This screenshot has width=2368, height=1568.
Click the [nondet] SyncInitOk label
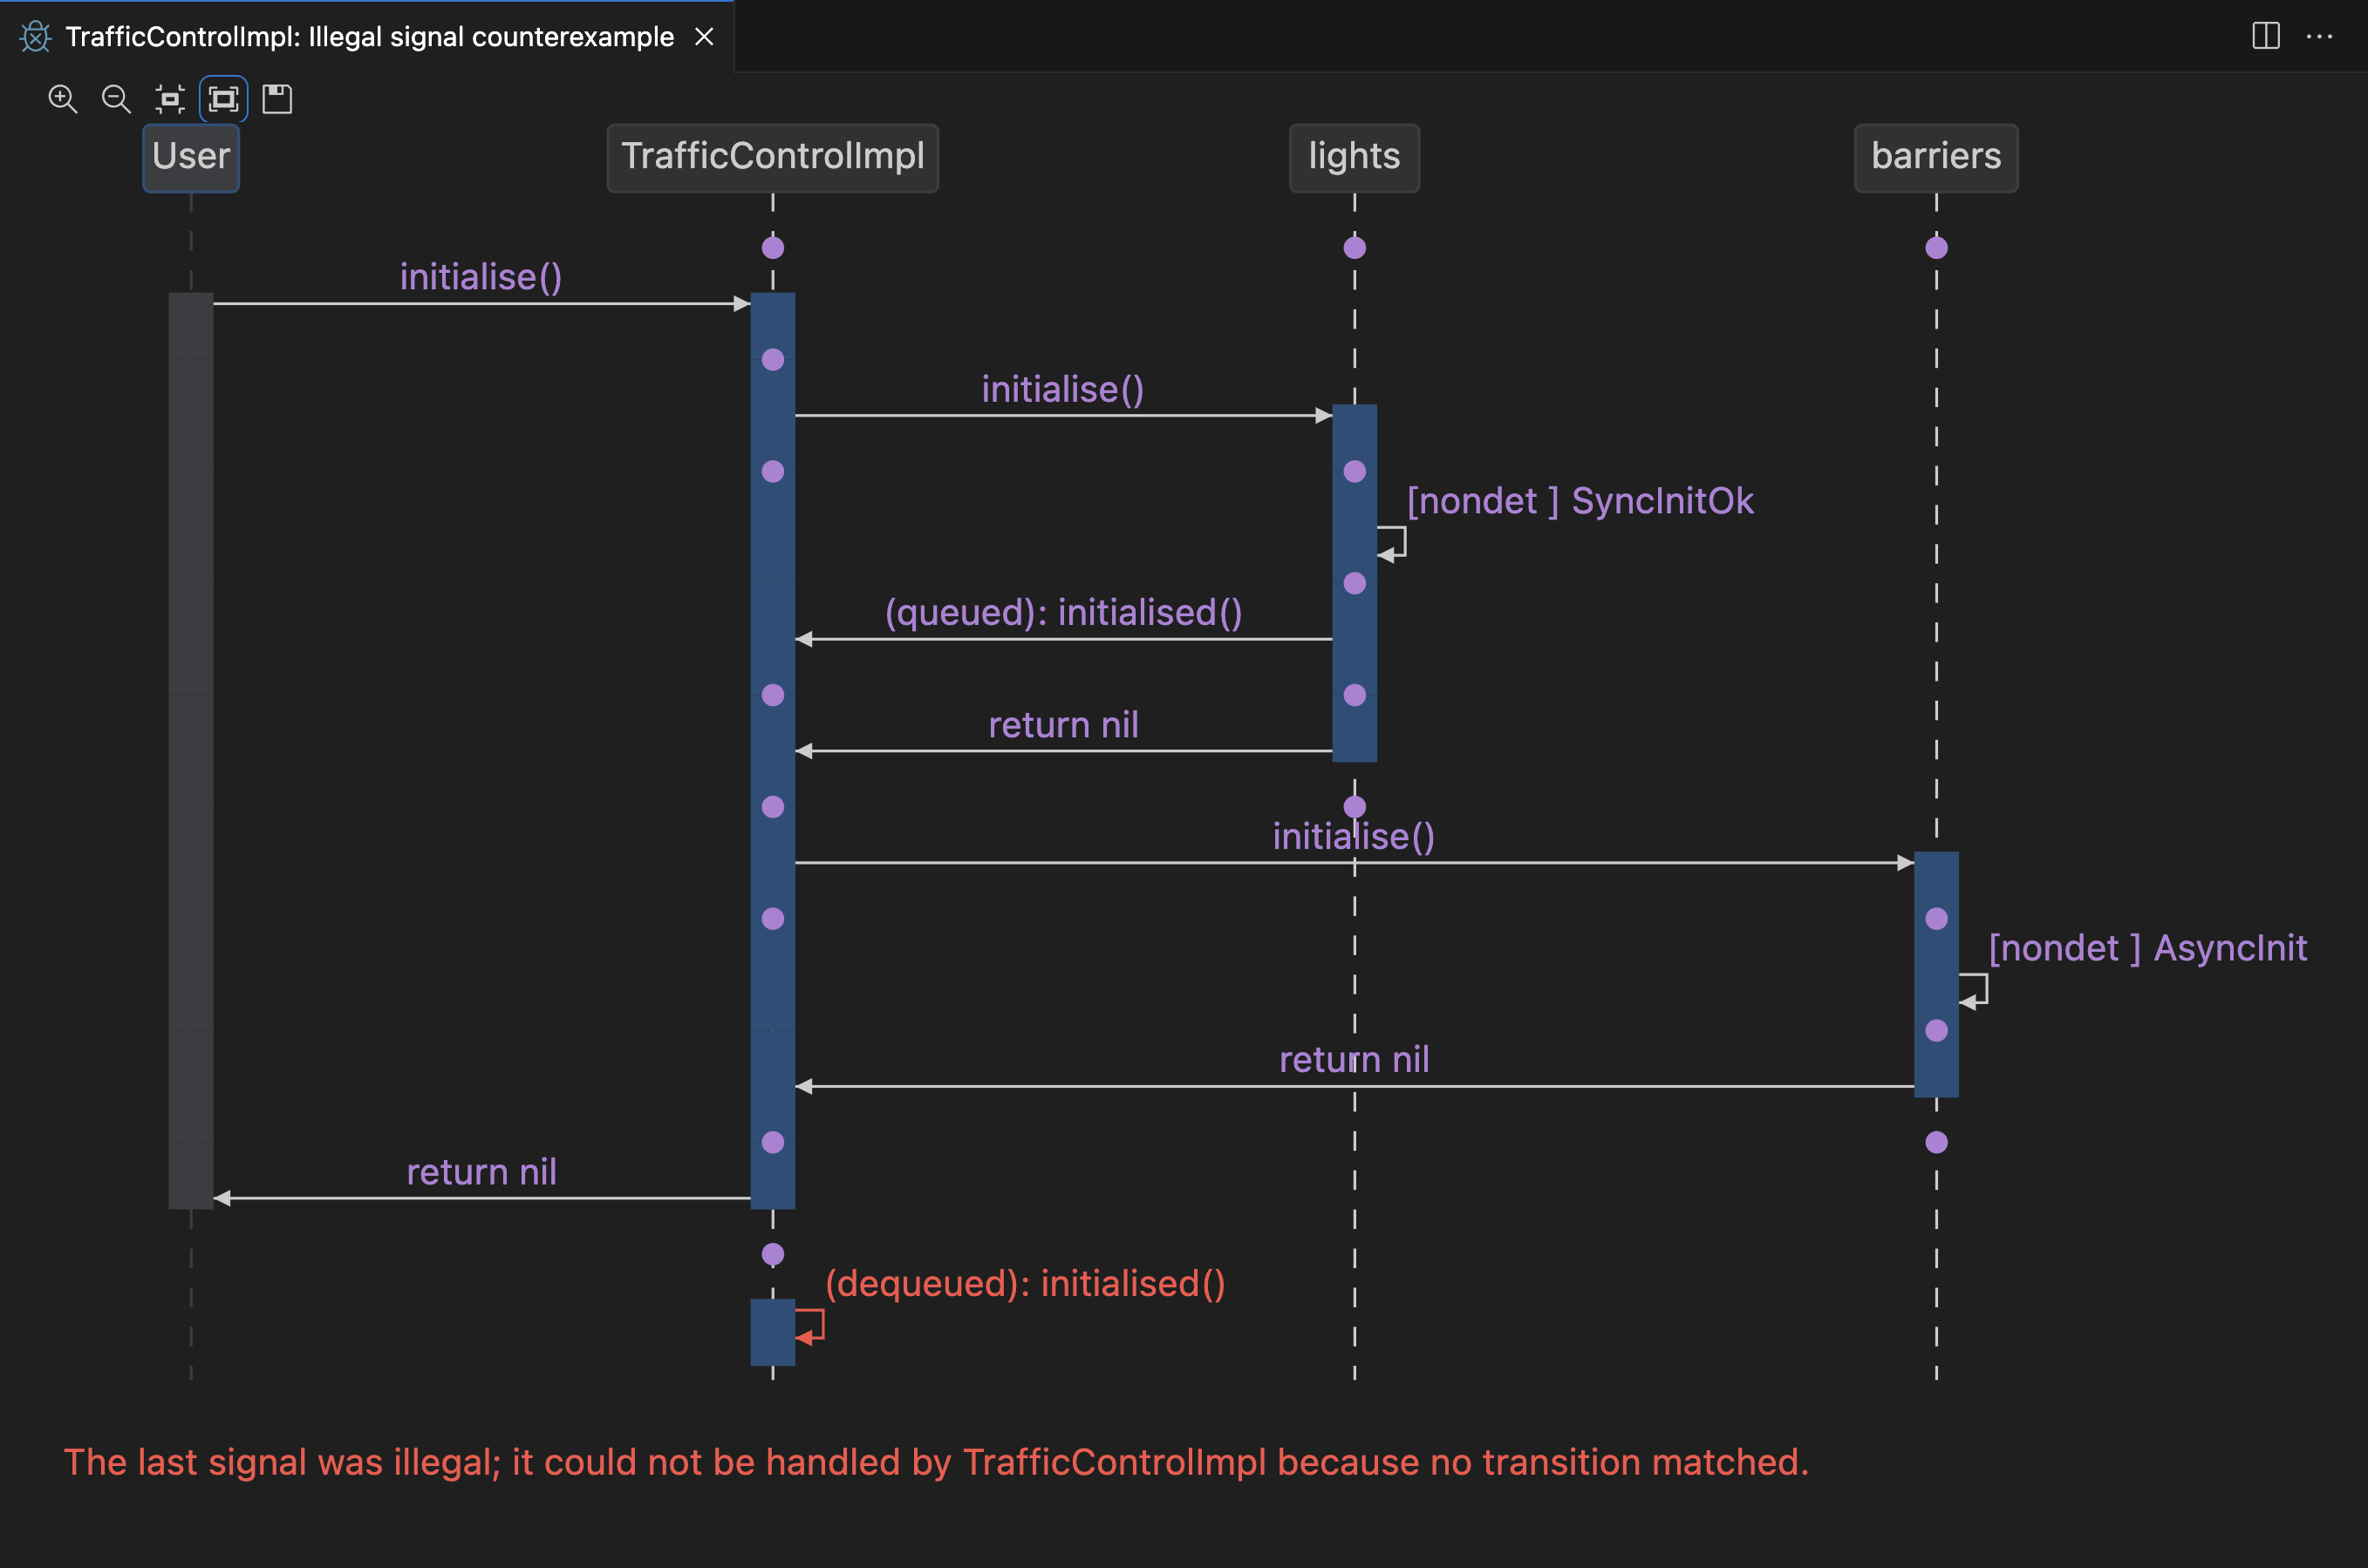1580,501
